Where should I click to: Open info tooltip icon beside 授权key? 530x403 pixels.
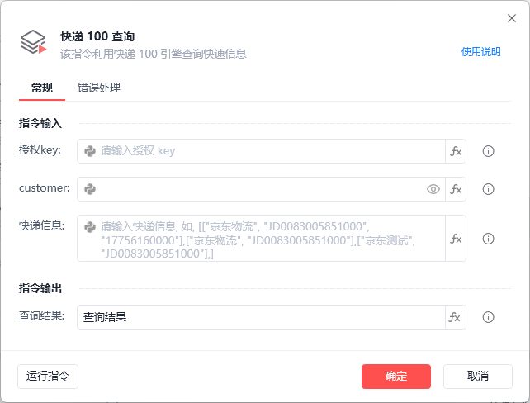(x=488, y=151)
